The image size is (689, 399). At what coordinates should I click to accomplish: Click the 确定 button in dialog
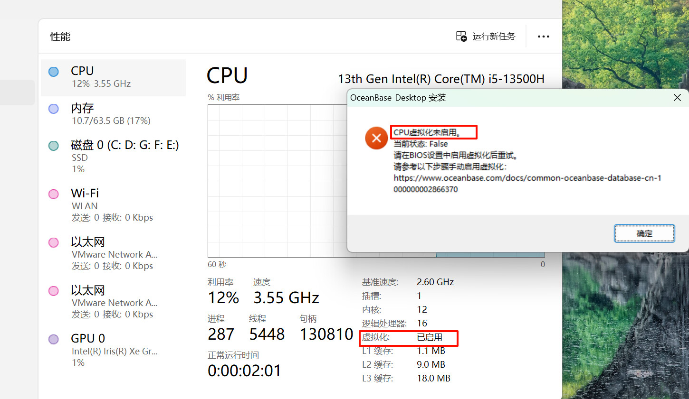coord(644,233)
